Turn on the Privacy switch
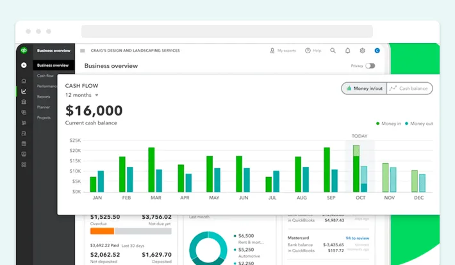The width and height of the screenshot is (455, 265). (370, 65)
